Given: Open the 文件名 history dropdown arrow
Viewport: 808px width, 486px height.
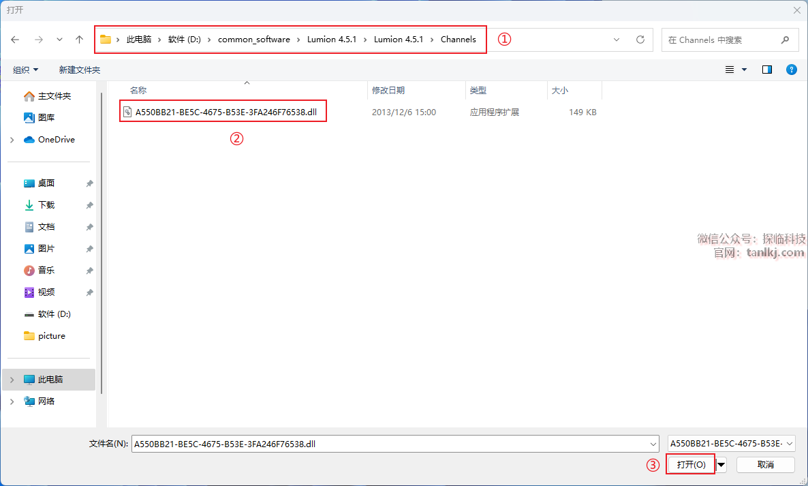Looking at the screenshot, I should tap(653, 444).
